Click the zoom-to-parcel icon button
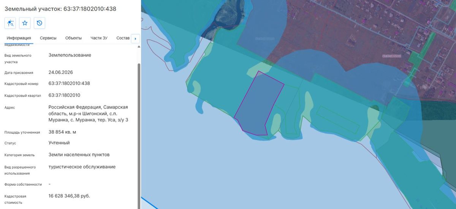The height and width of the screenshot is (209, 456). pos(10,23)
